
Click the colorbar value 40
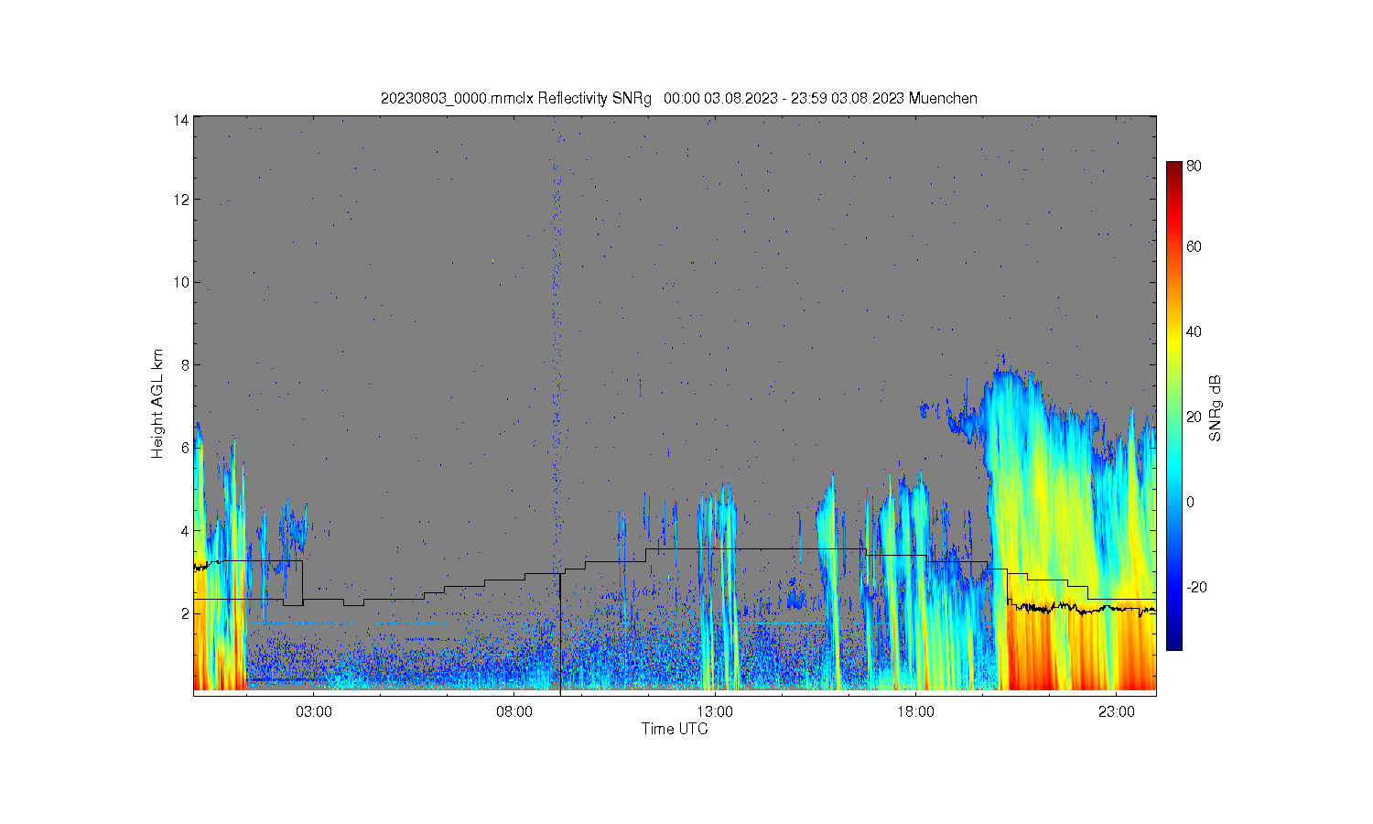tap(1195, 332)
